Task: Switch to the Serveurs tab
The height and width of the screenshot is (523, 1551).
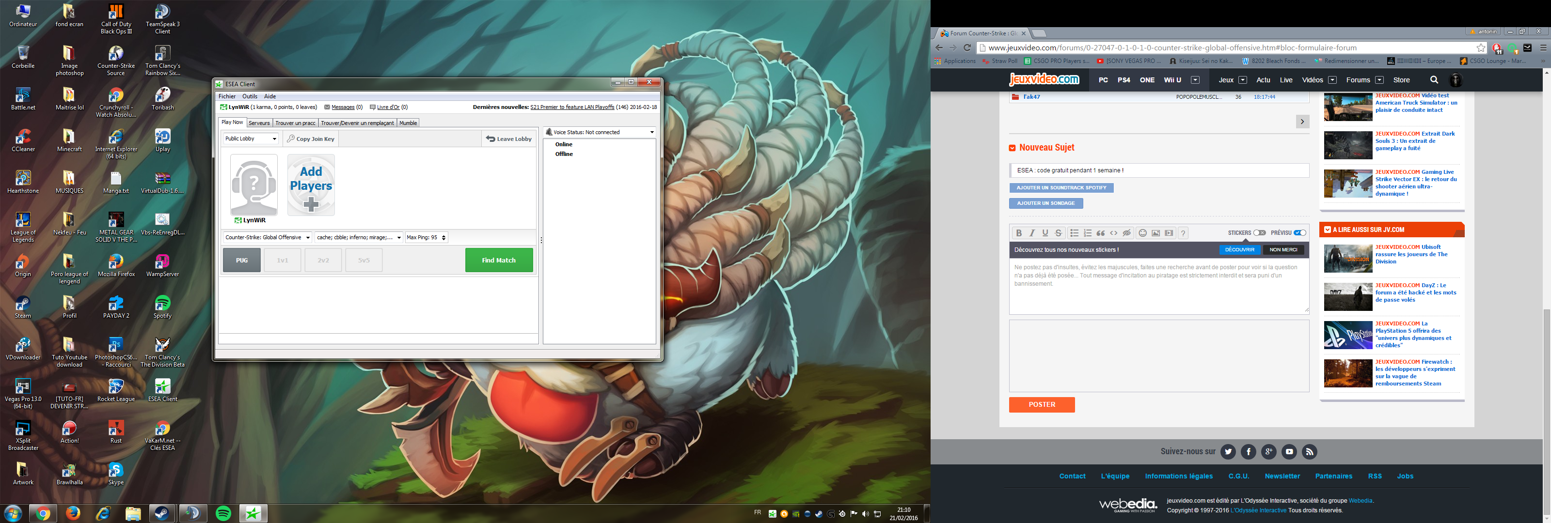Action: click(x=259, y=123)
